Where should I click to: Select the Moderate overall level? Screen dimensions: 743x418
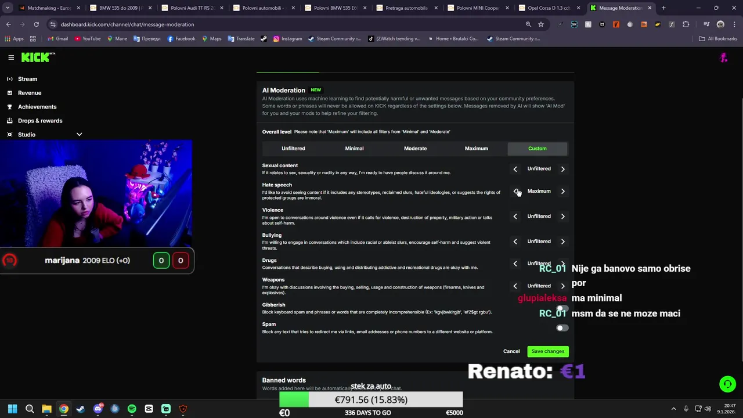(x=415, y=149)
